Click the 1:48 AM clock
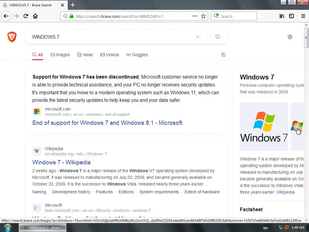The image size is (309, 232). tap(298, 228)
